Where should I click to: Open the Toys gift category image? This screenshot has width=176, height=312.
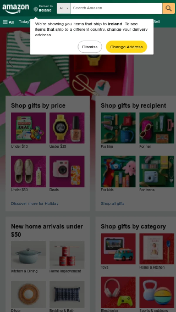coord(118,249)
